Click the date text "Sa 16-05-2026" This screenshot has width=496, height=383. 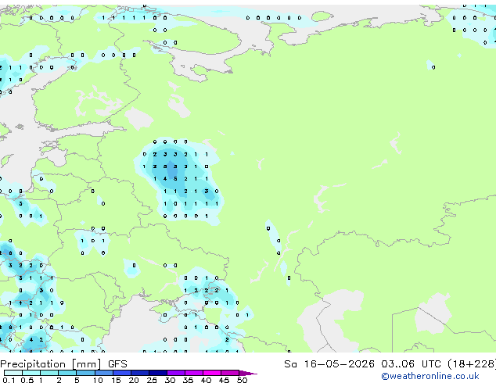(329, 364)
